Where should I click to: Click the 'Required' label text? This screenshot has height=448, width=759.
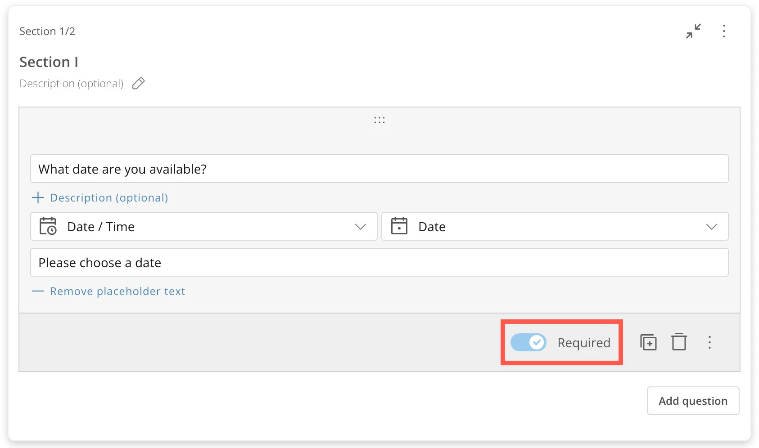584,343
